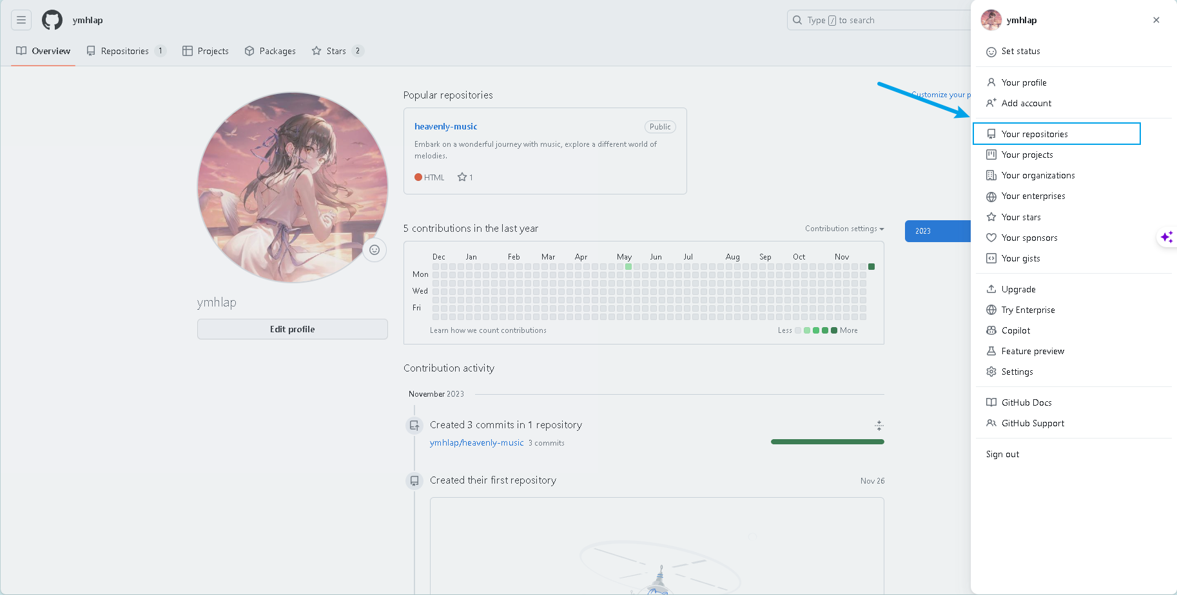Screen dimensions: 1177x595
Task: Open the hamburger navigation menu
Action: pyautogui.click(x=21, y=20)
